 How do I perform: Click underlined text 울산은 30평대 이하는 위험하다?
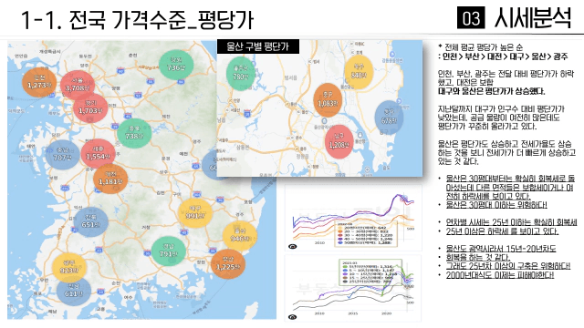[496, 205]
